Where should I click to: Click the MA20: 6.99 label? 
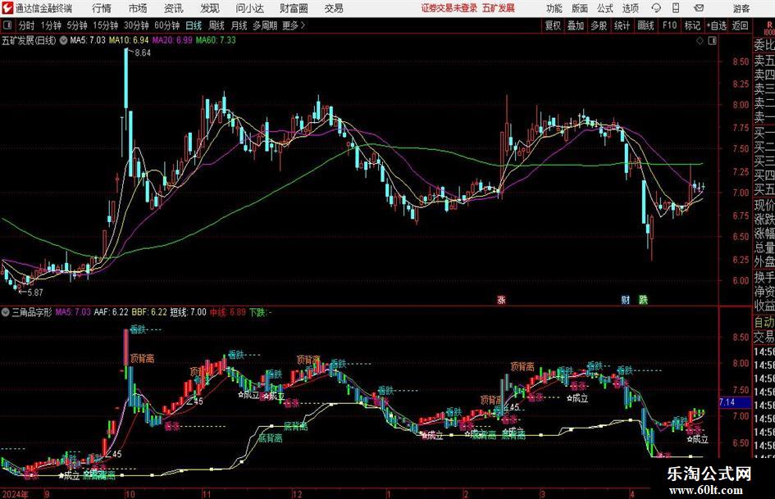[x=172, y=40]
